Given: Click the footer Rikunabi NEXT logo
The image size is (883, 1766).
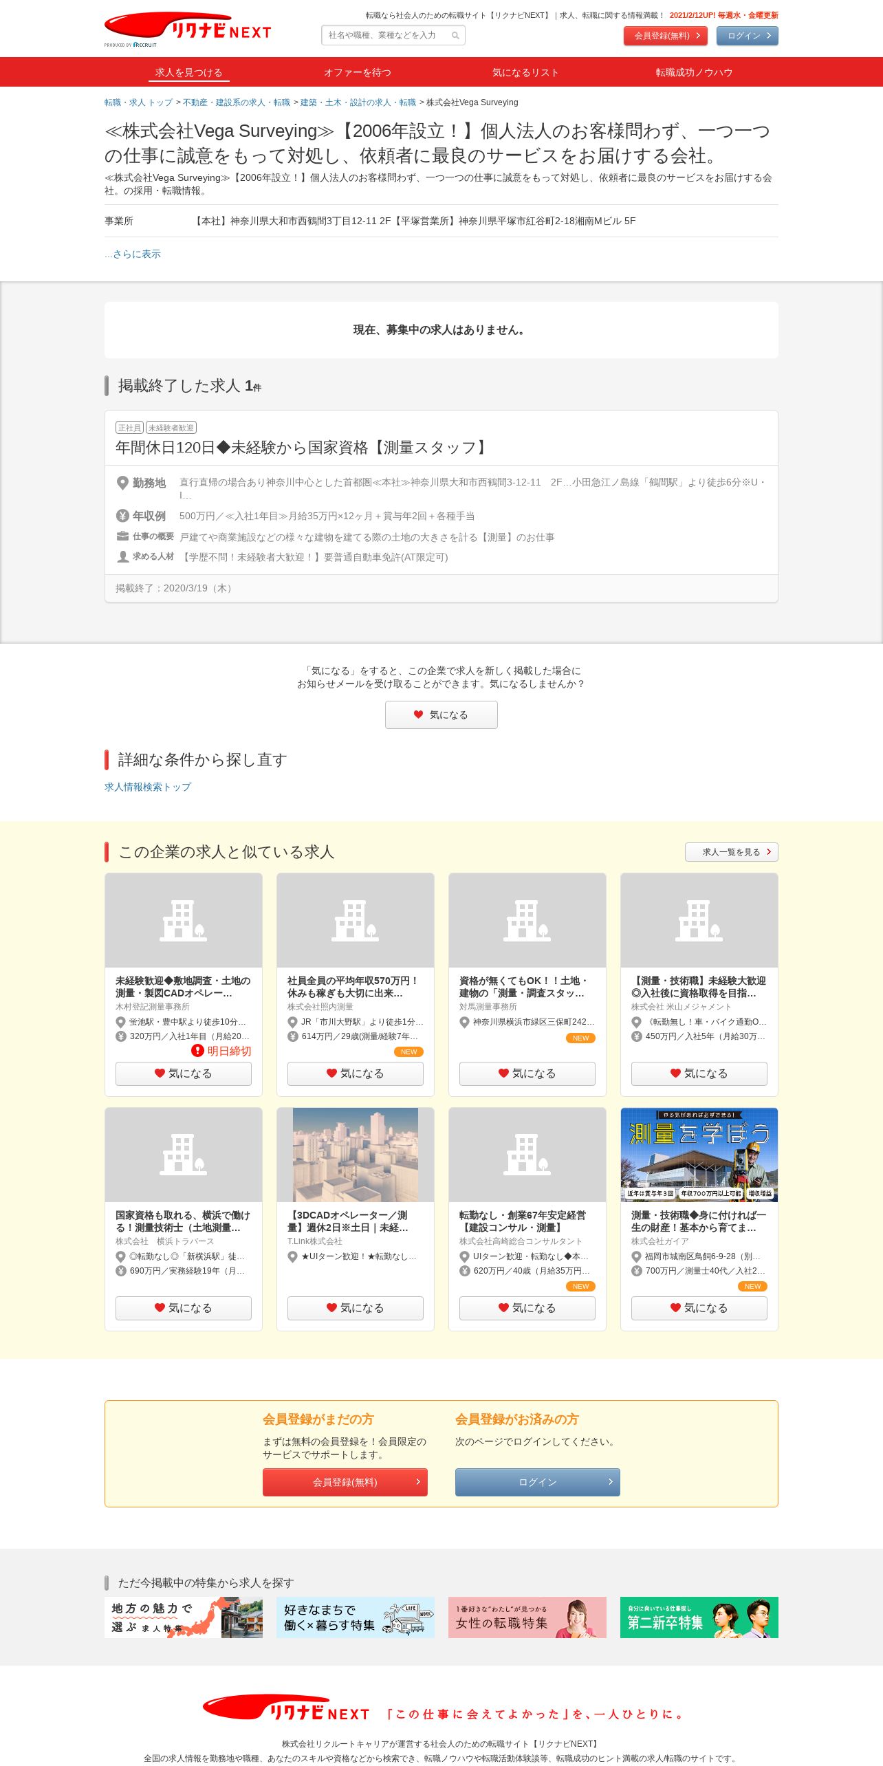Looking at the screenshot, I should [x=286, y=1708].
